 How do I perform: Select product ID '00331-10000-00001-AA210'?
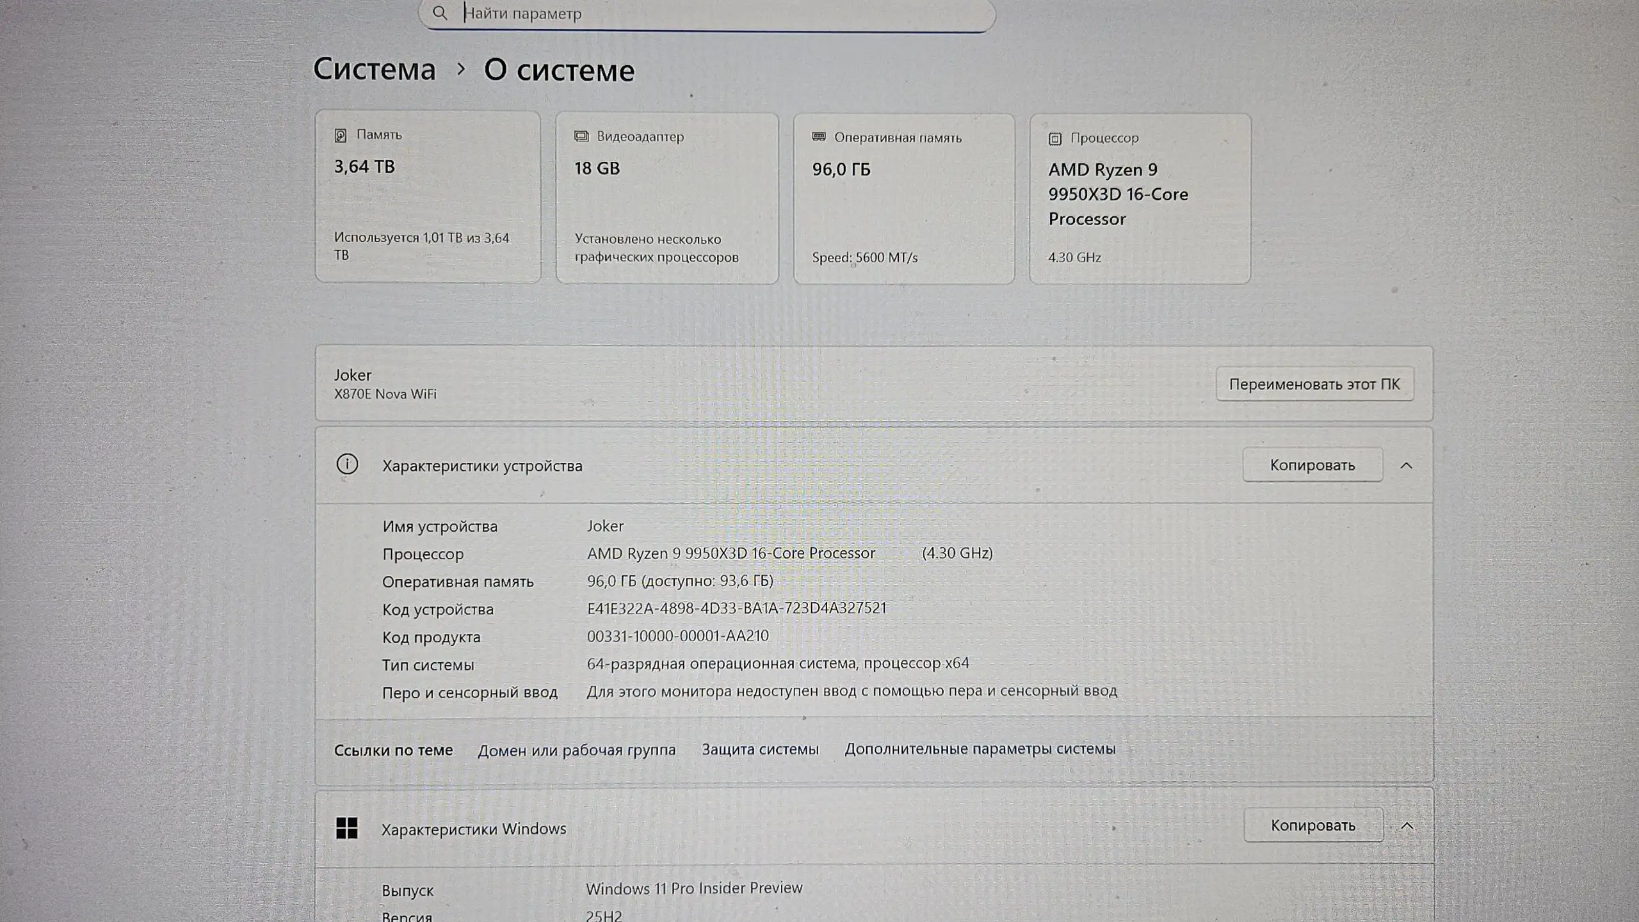coord(677,636)
